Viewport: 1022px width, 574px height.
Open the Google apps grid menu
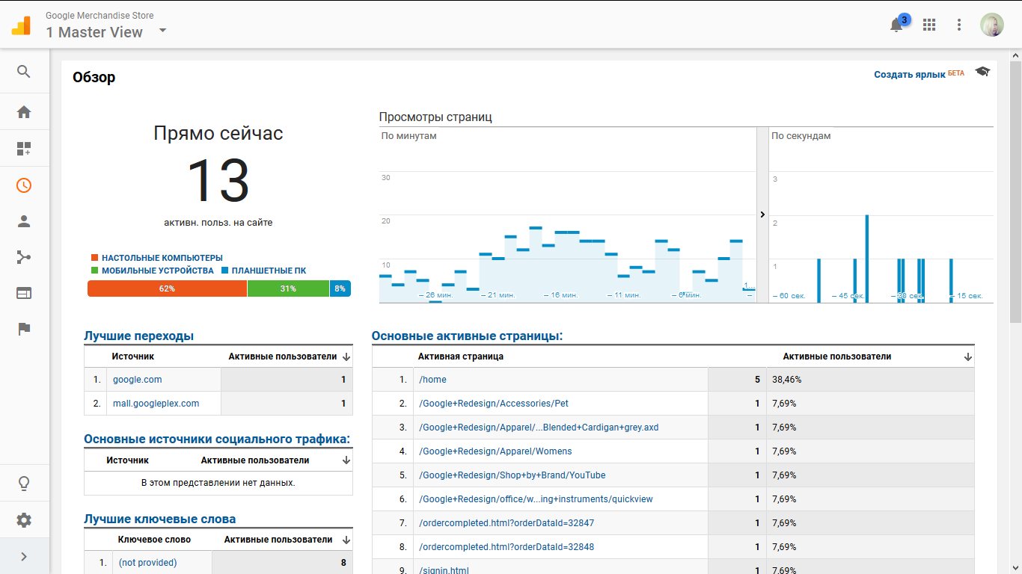click(x=929, y=25)
